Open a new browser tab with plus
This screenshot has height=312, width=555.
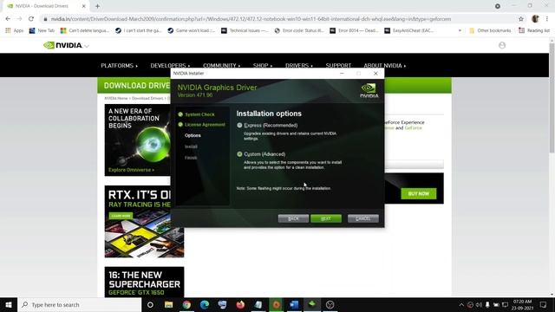(x=97, y=6)
